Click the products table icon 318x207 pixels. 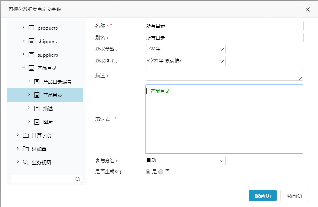(31, 28)
